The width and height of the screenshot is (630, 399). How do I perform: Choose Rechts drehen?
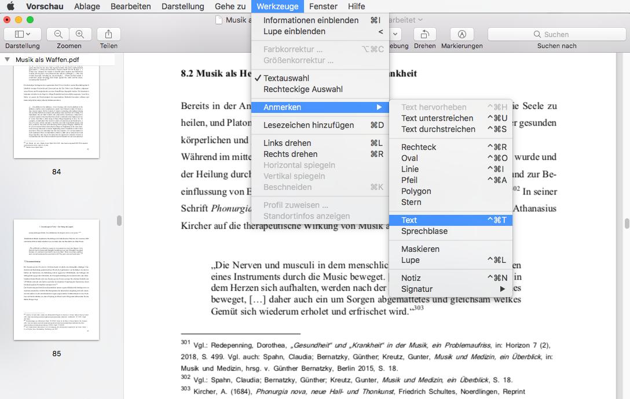(x=320, y=154)
